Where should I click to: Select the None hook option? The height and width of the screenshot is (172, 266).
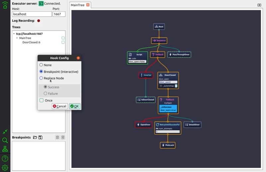41,65
